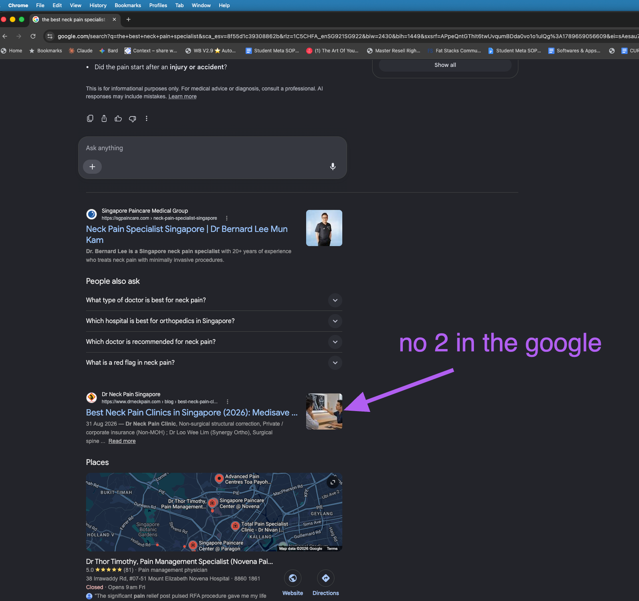
Task: Open options menu for Singapore Paincare result
Action: pos(227,218)
